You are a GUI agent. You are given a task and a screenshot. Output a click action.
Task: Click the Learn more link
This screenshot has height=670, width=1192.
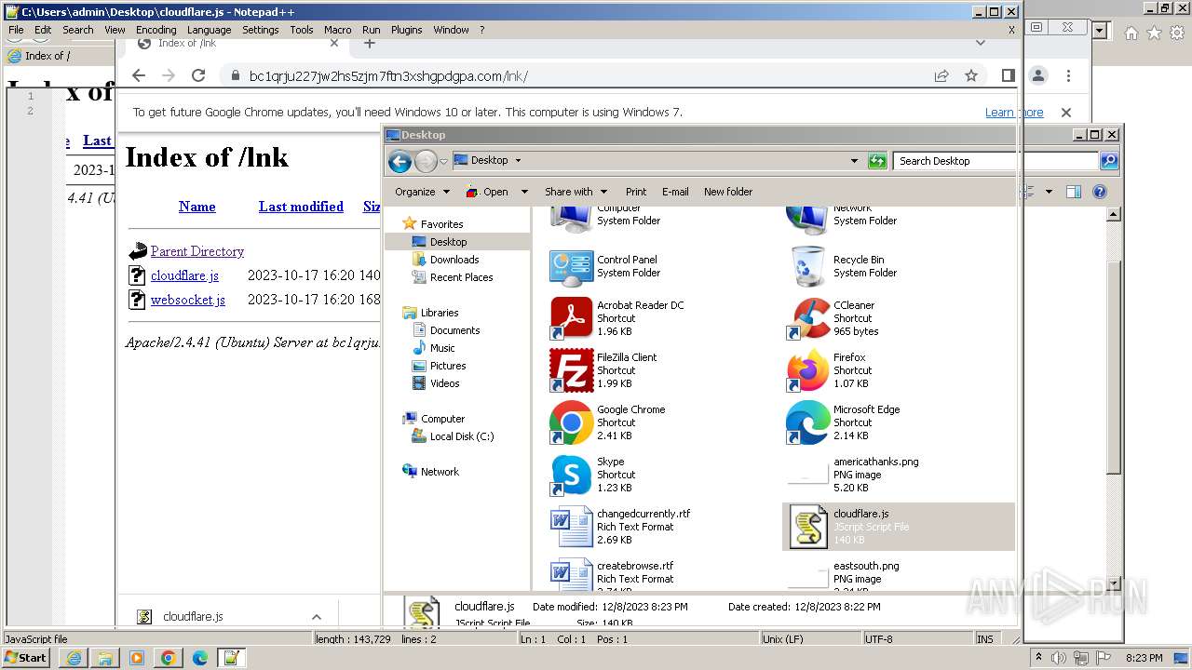(x=1014, y=113)
